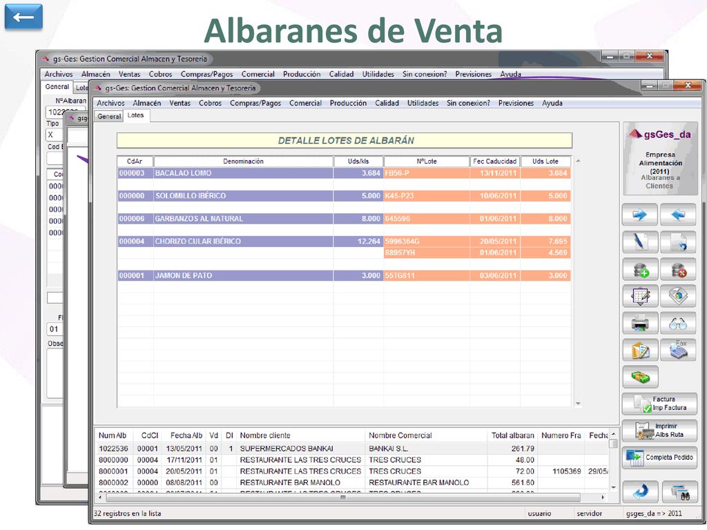Open Ayuda menu in front window
The image size is (707, 530).
(x=552, y=104)
